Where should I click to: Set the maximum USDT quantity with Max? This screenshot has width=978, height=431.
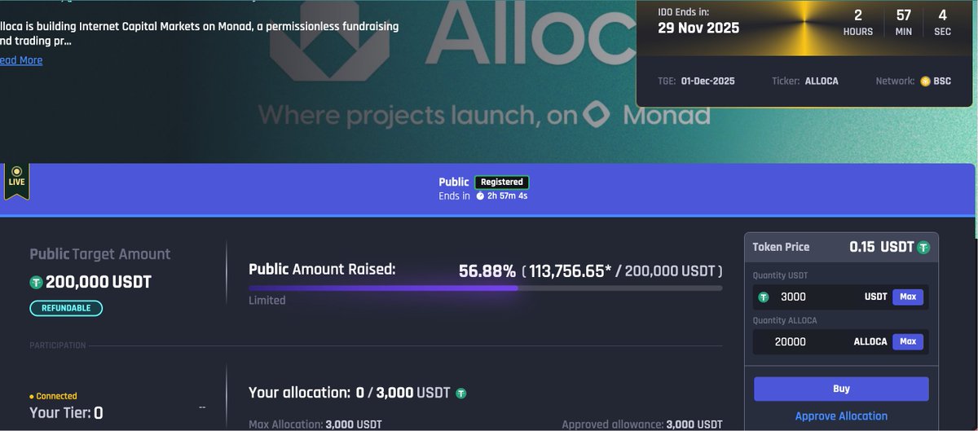point(907,297)
